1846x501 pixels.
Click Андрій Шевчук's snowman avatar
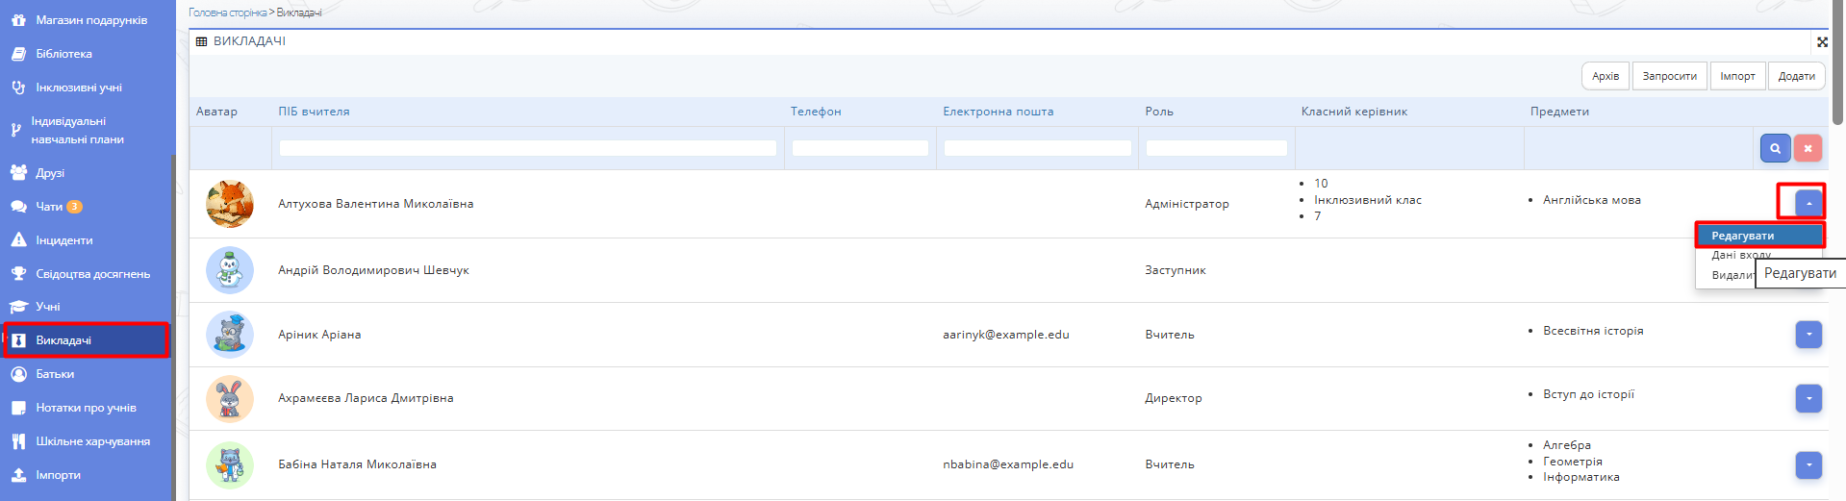pos(230,270)
